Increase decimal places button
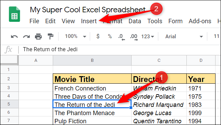 point(134,37)
